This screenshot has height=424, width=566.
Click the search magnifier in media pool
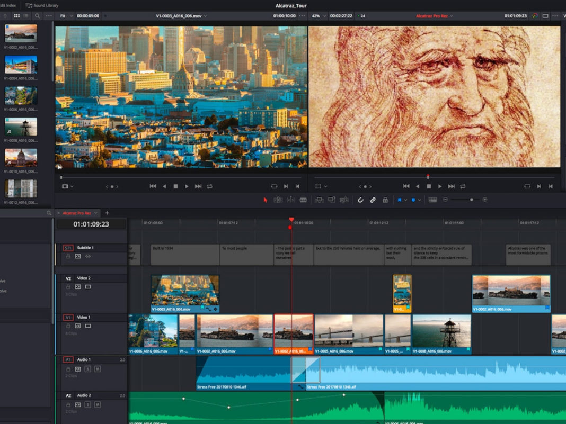[x=37, y=16]
